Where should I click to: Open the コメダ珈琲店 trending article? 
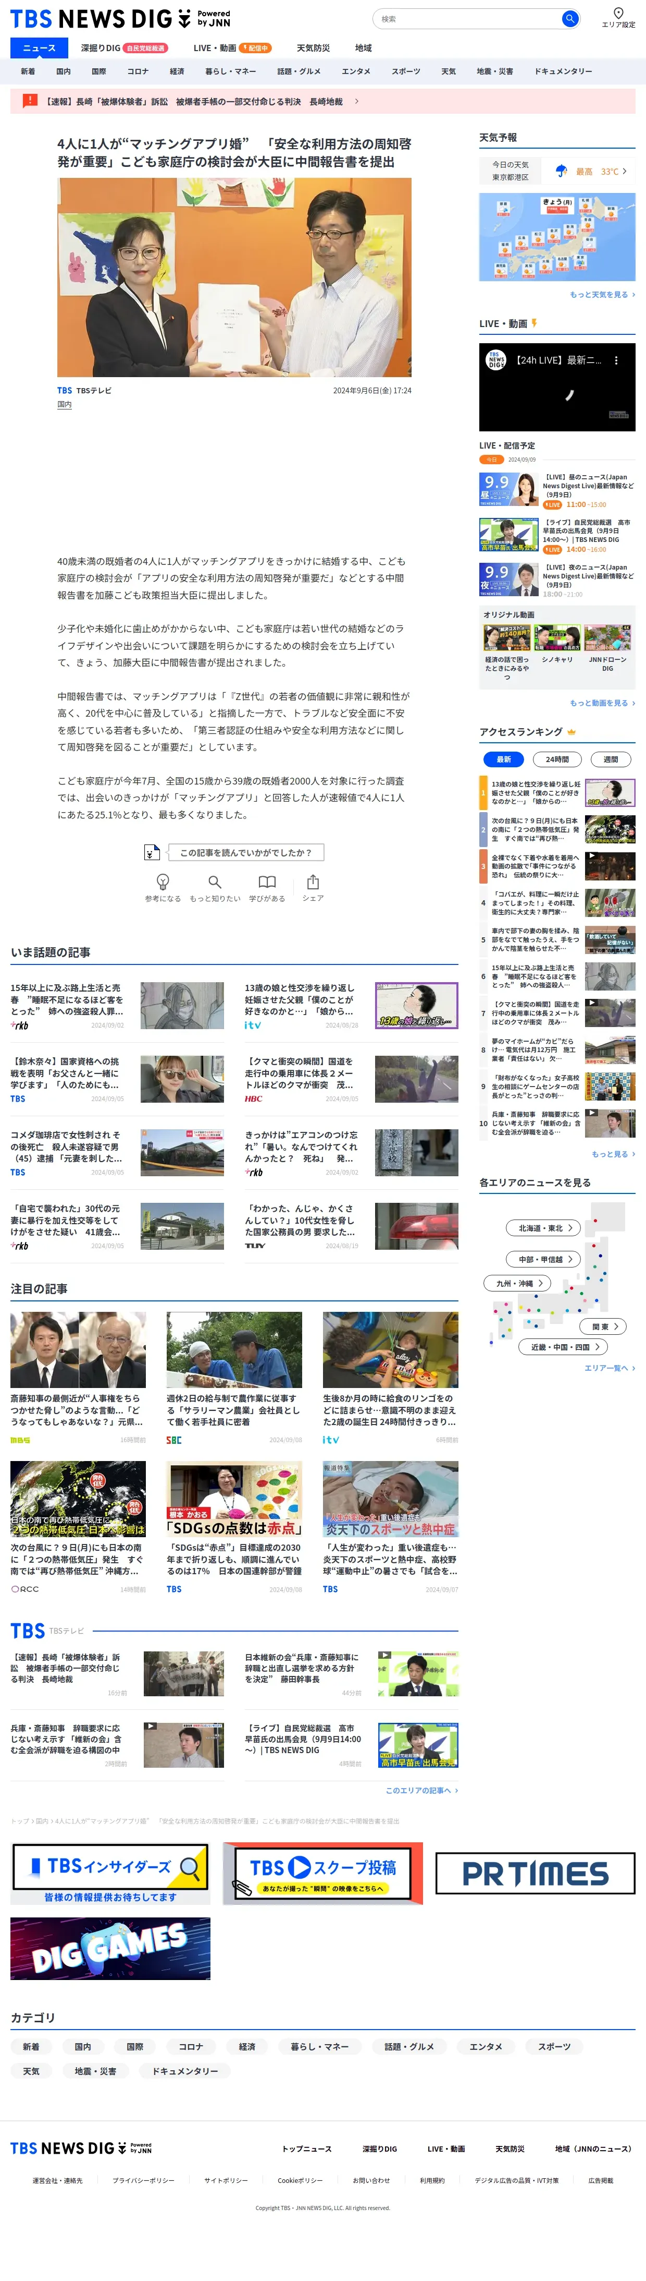click(x=117, y=1153)
